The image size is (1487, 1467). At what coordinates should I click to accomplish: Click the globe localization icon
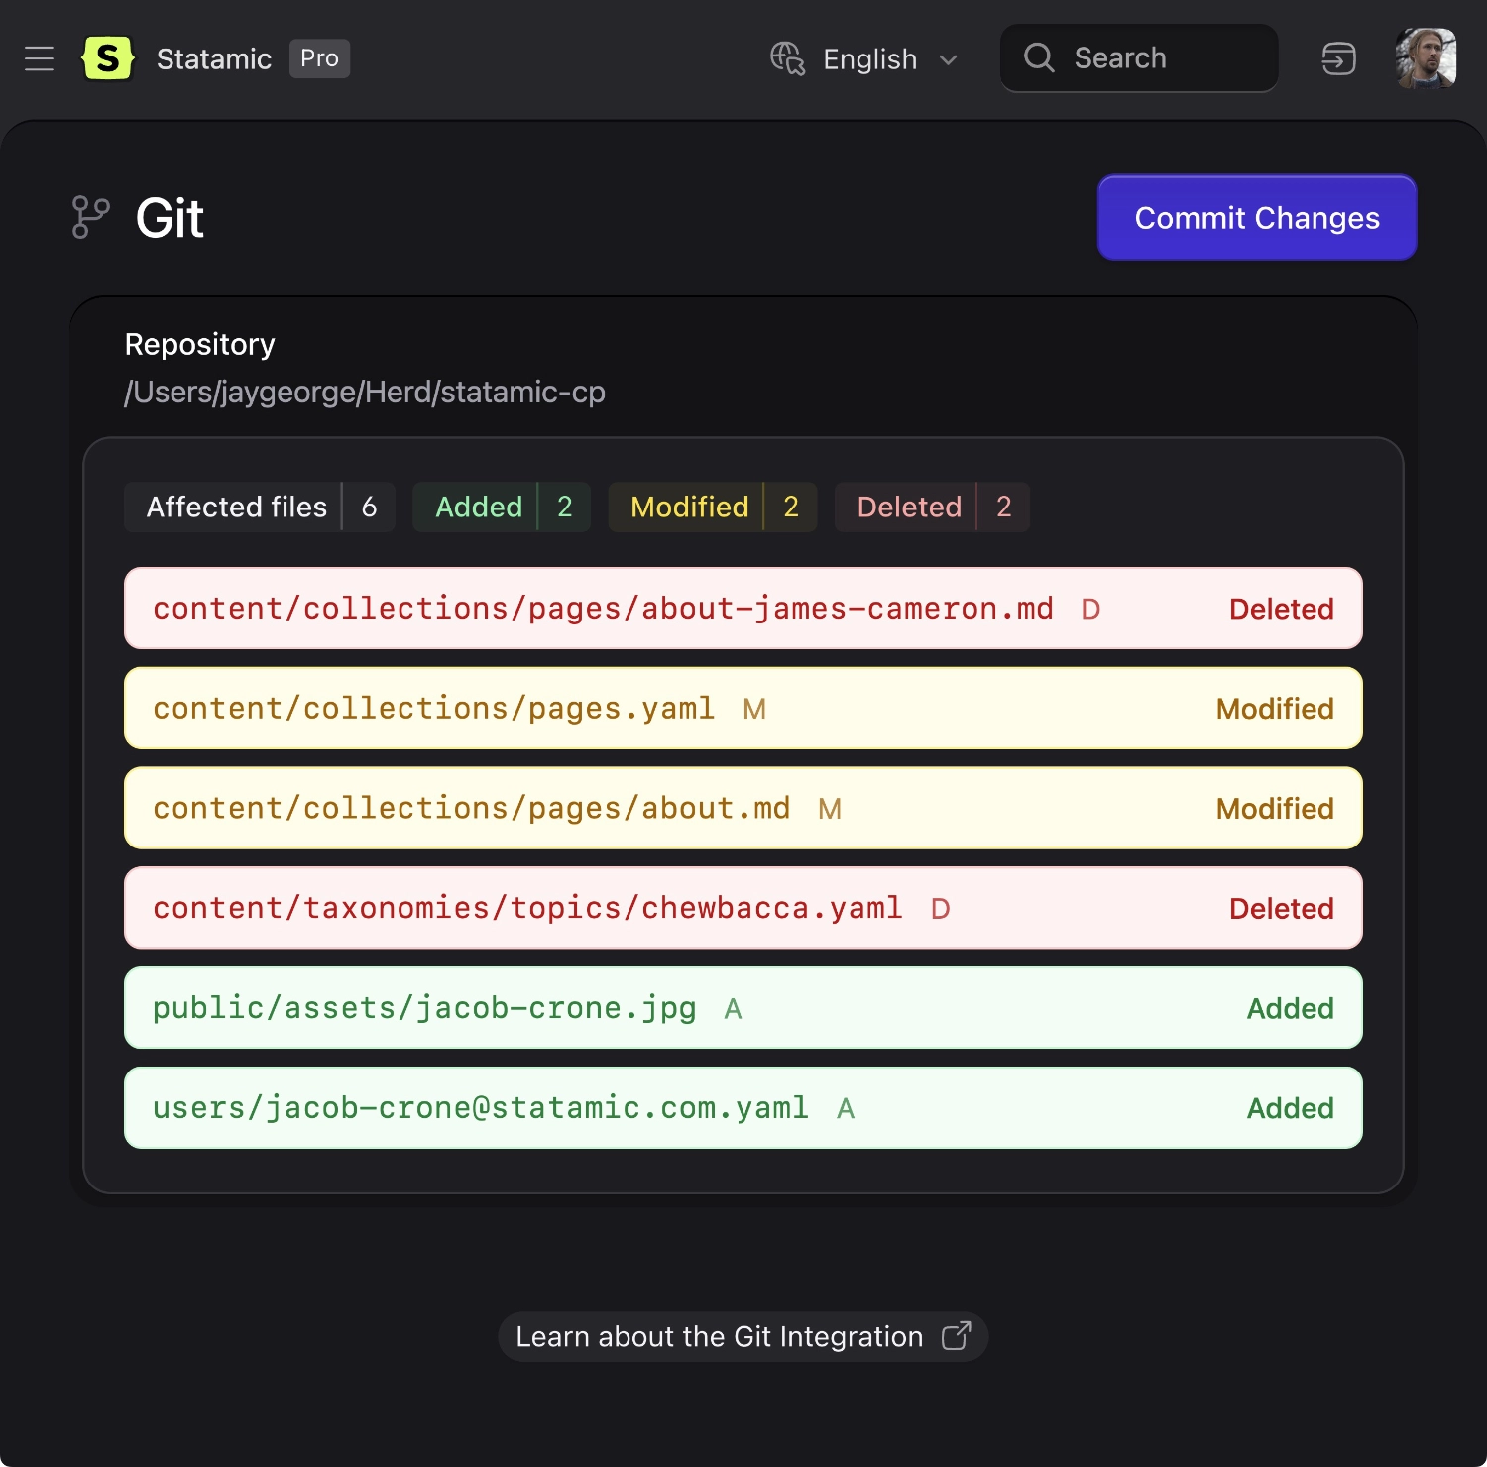[x=788, y=58]
